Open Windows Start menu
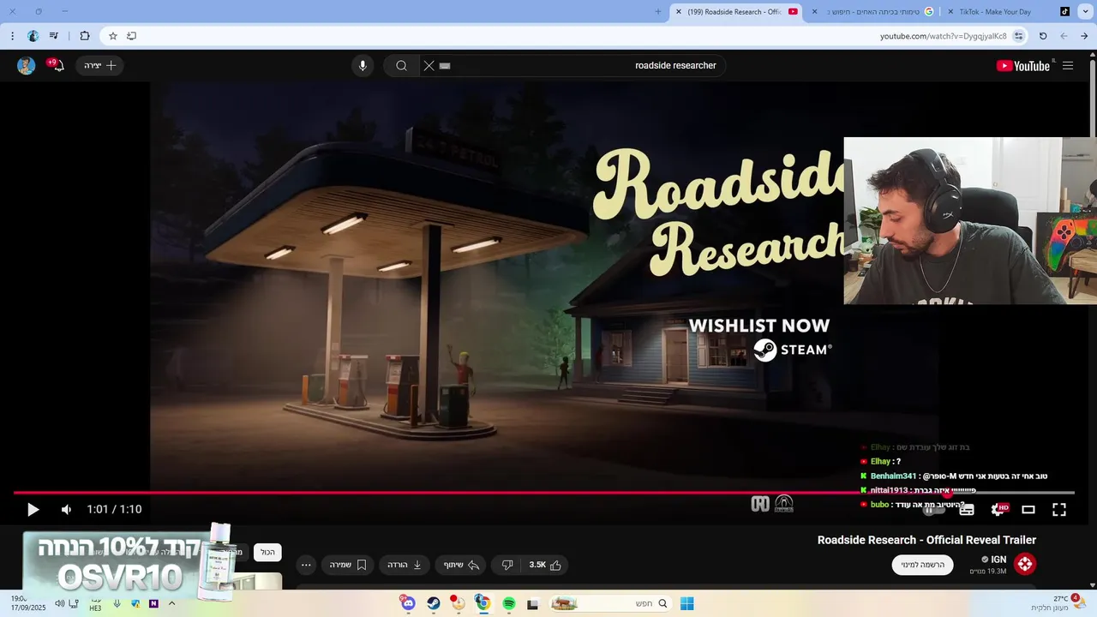Image resolution: width=1097 pixels, height=617 pixels. pyautogui.click(x=687, y=603)
